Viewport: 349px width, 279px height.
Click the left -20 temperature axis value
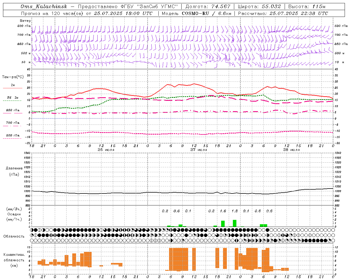tap(28, 143)
